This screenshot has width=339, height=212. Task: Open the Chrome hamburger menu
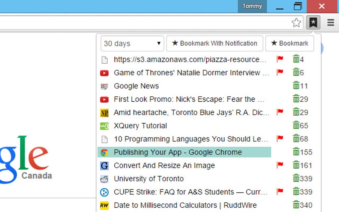pyautogui.click(x=330, y=22)
